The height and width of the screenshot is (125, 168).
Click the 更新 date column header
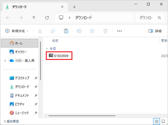164,41
